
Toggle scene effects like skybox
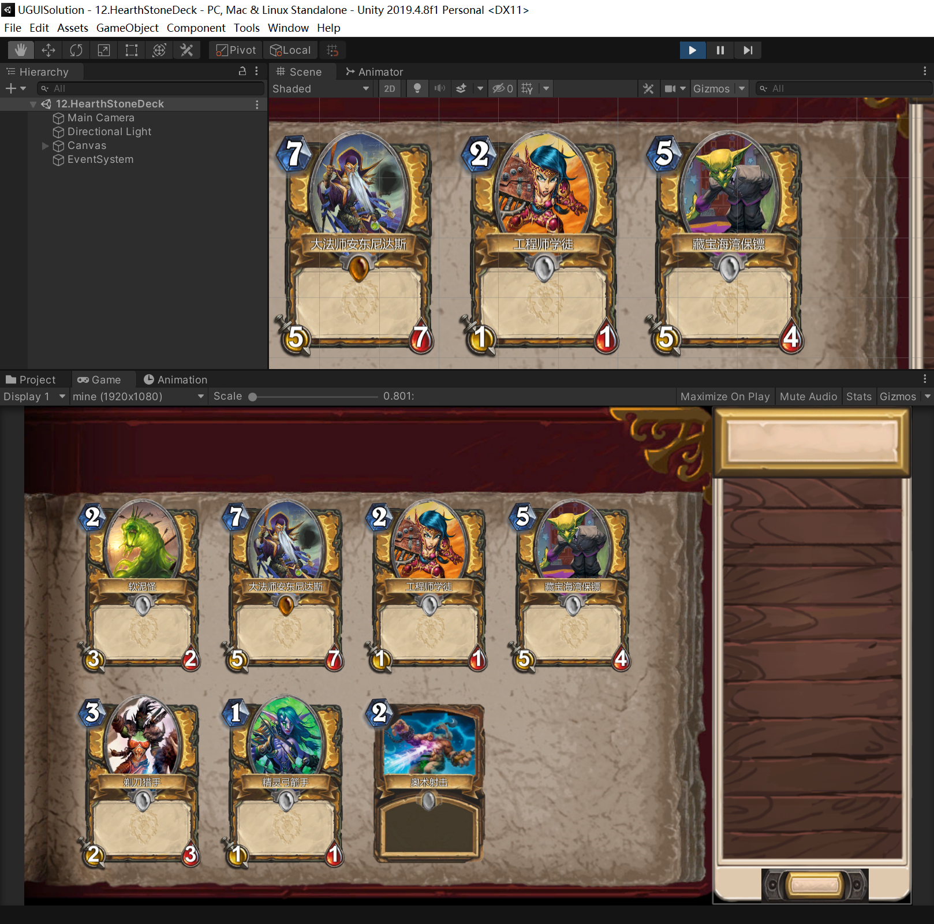[x=461, y=88]
